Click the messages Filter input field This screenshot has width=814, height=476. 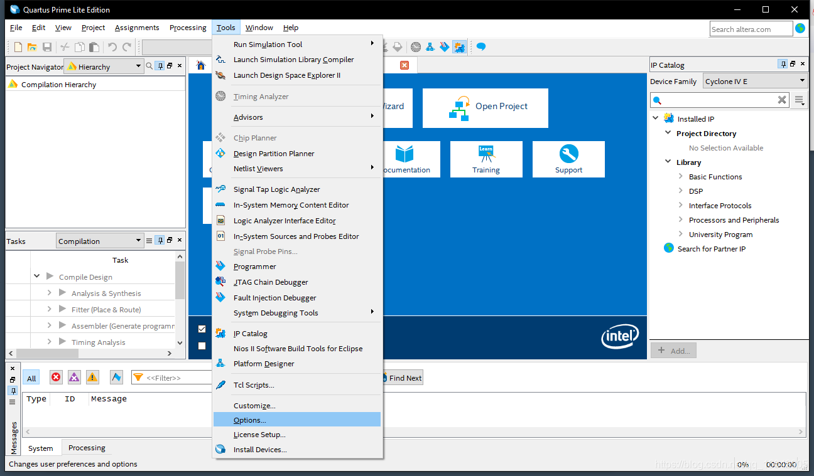pos(171,378)
